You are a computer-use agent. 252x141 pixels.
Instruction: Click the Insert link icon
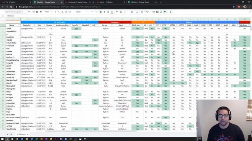(x=154, y=12)
